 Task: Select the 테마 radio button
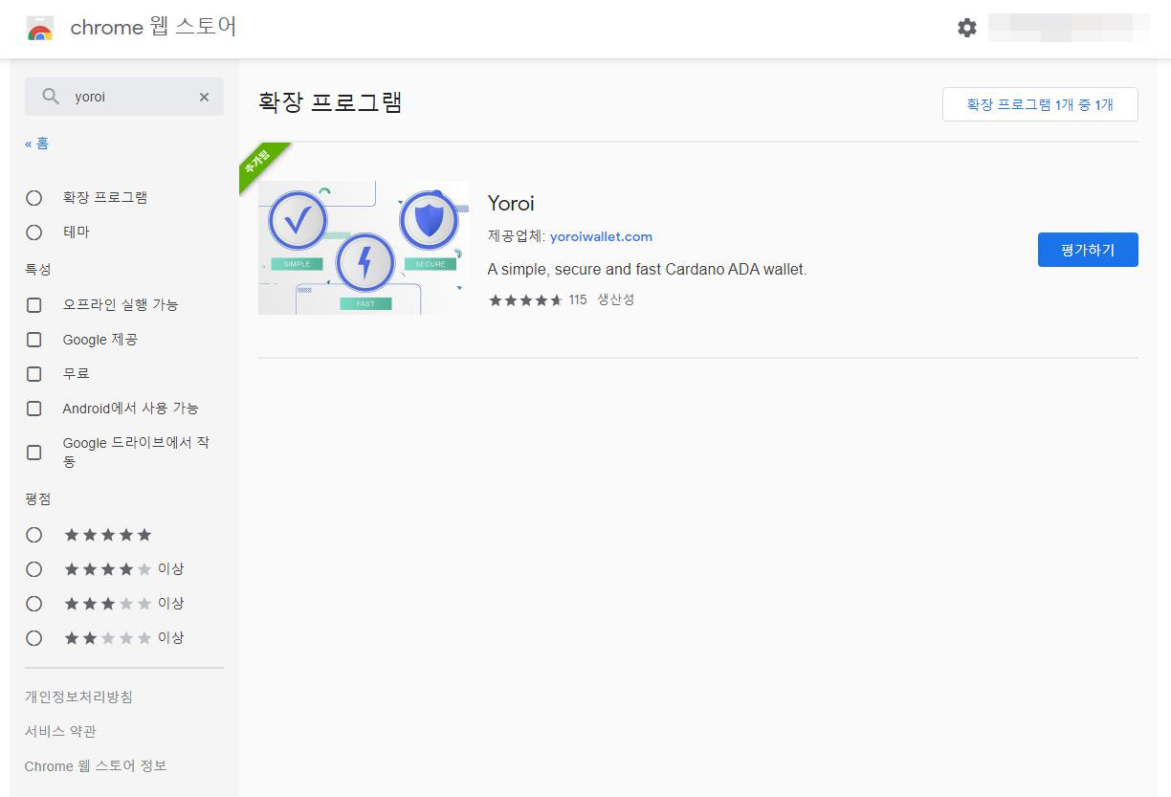pos(34,232)
